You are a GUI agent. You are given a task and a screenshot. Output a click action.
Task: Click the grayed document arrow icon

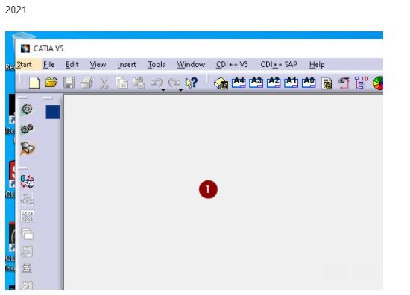click(27, 251)
